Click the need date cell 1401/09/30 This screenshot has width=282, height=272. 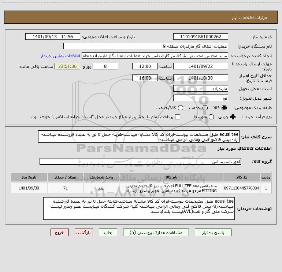(x=29, y=188)
